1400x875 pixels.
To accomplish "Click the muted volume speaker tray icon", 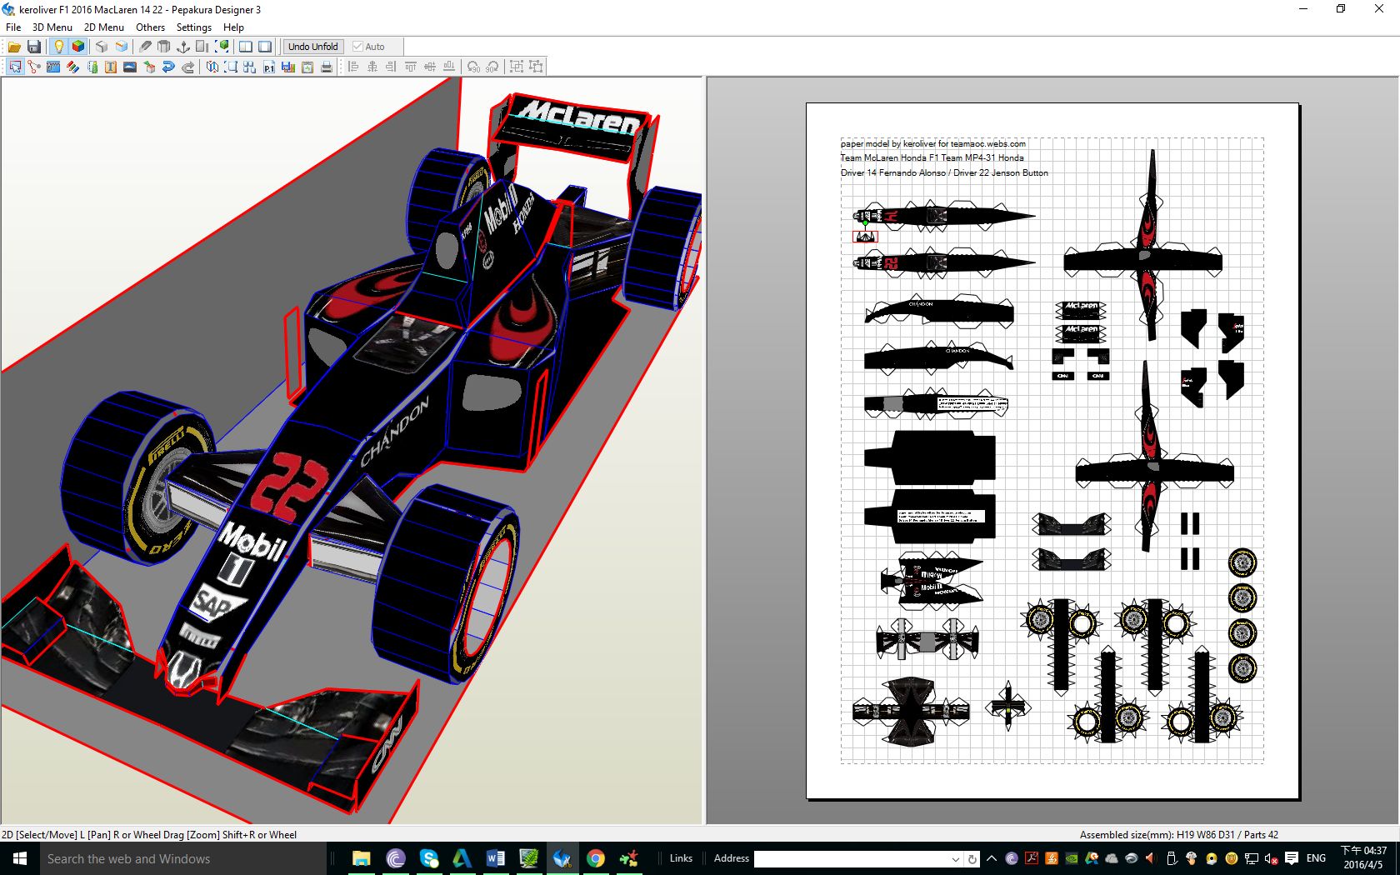I will 1272,858.
